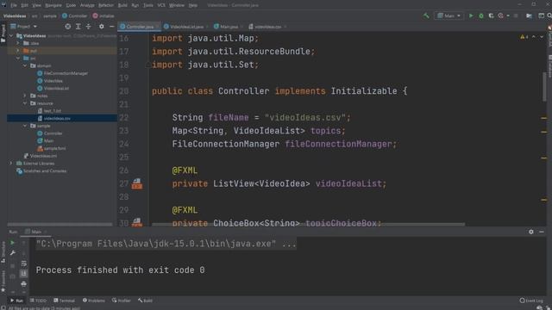The width and height of the screenshot is (552, 310).
Task: Toggle scroll to end in the Run console
Action: tap(23, 274)
